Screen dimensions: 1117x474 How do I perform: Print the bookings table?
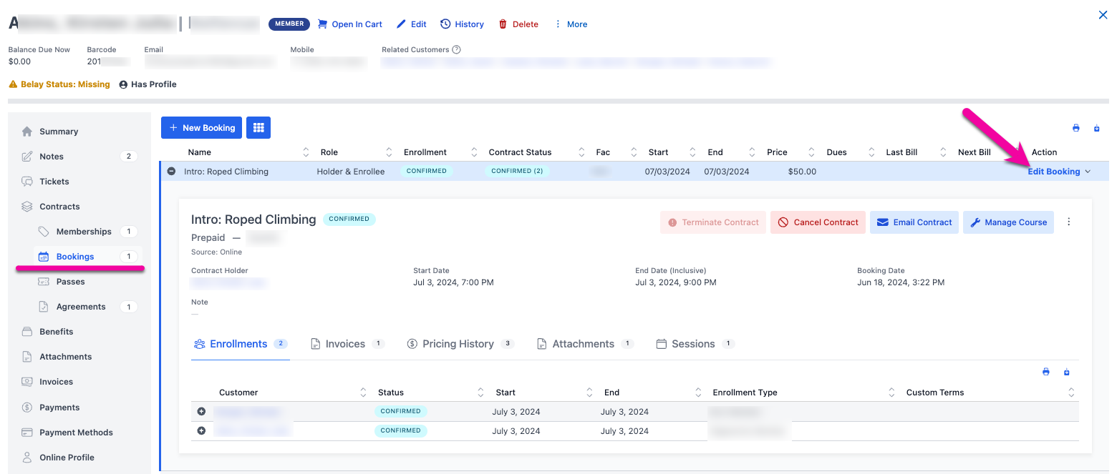[1075, 129]
